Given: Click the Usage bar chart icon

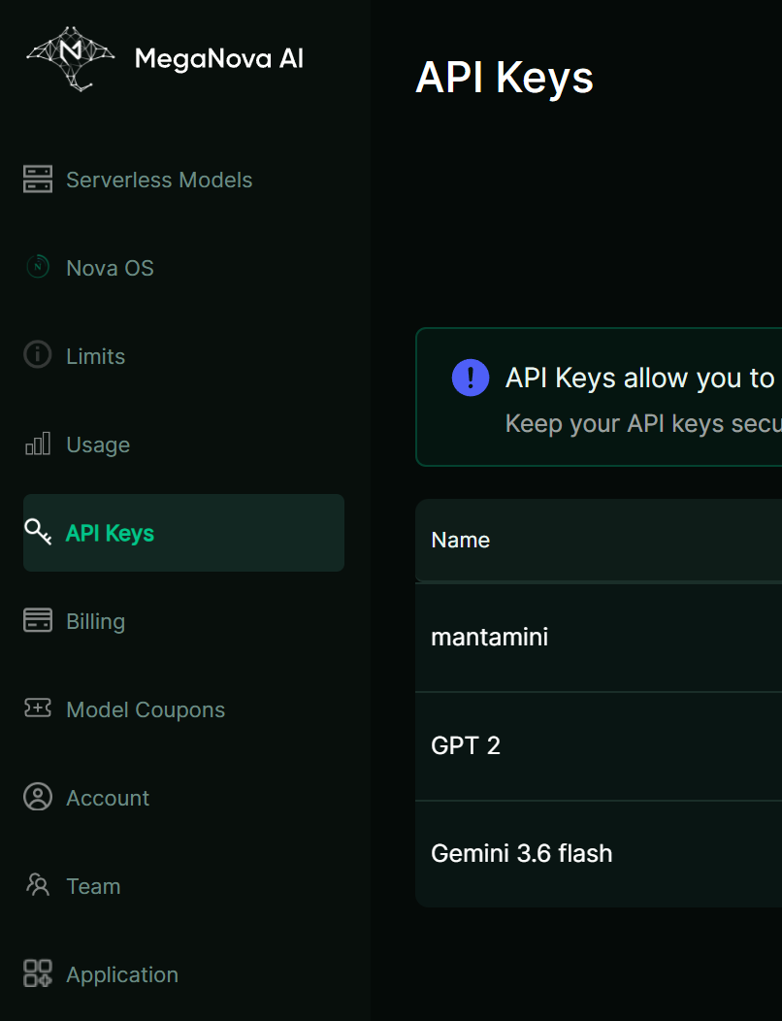Looking at the screenshot, I should click(38, 444).
